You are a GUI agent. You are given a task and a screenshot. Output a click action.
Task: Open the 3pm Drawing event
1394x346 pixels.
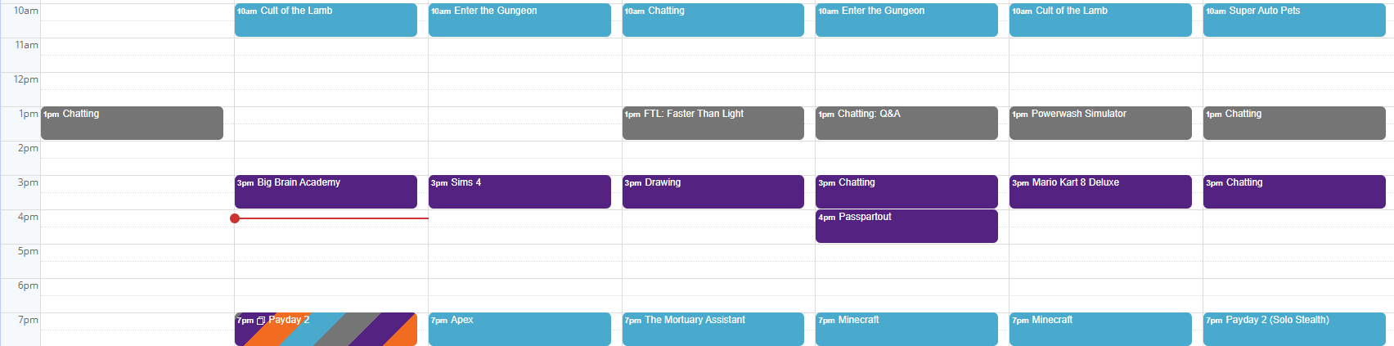click(713, 191)
